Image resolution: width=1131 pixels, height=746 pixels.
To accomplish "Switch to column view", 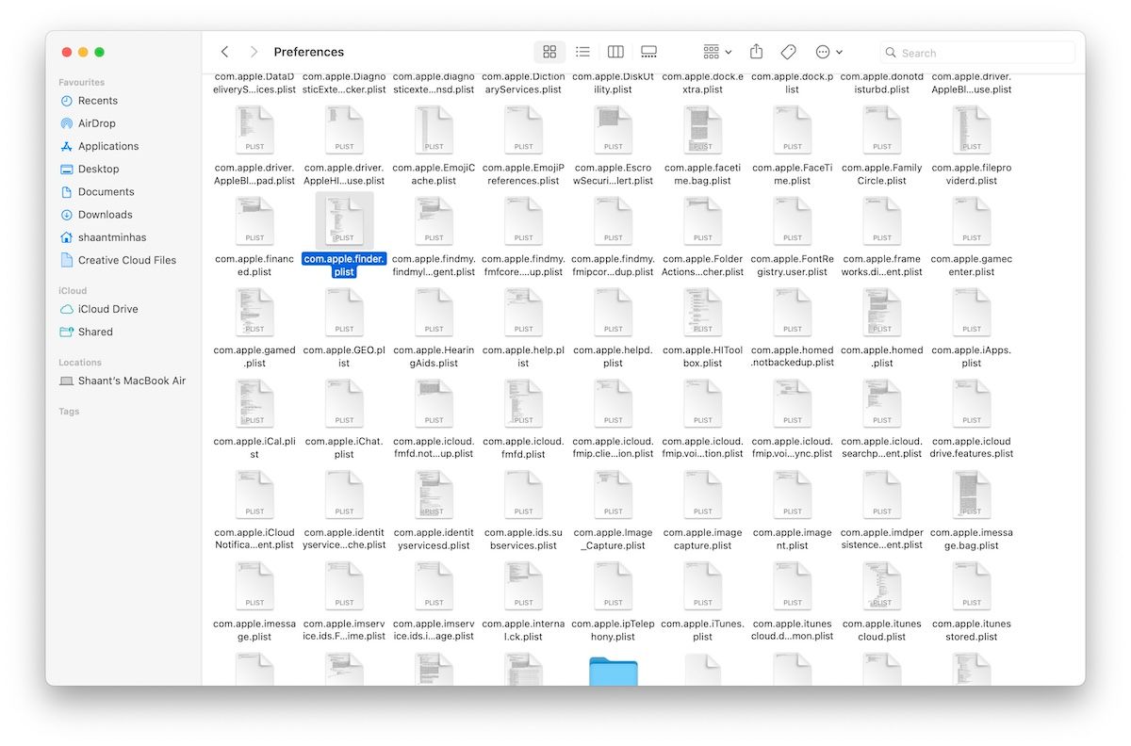I will [x=615, y=52].
